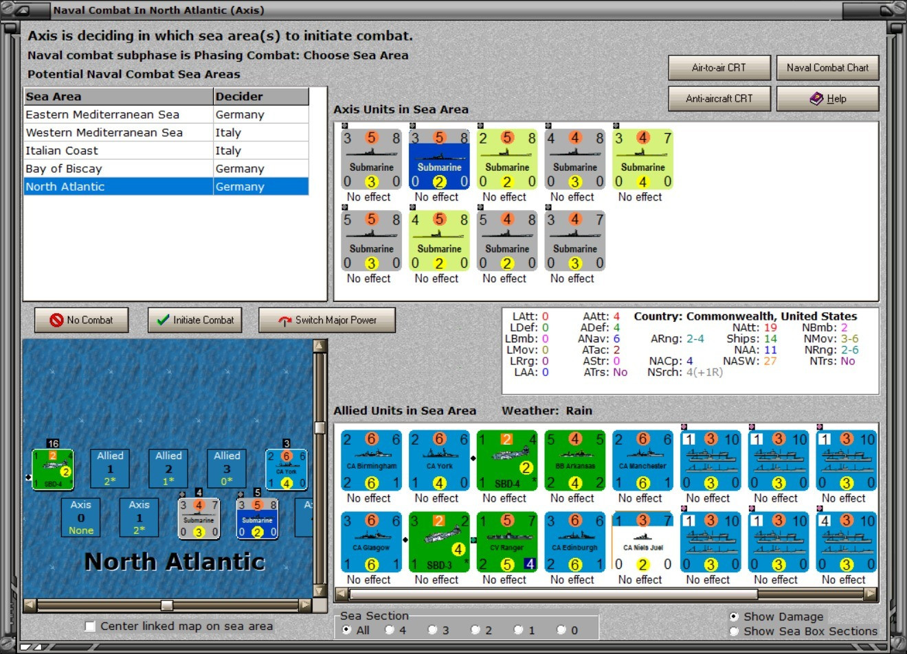Image resolution: width=907 pixels, height=654 pixels.
Task: Select the Italian Coast row
Action: point(166,150)
